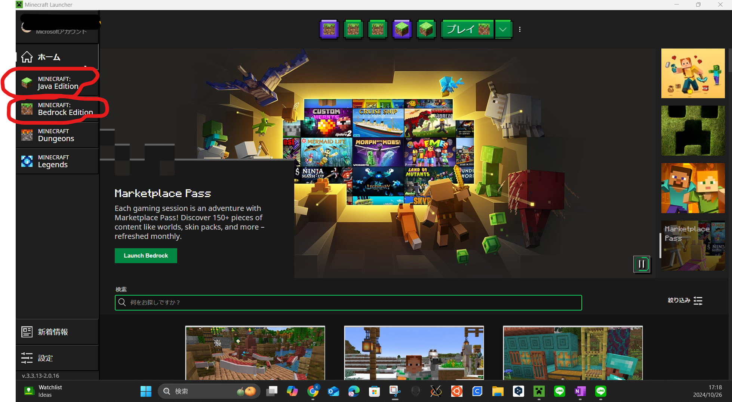Click the 何をお探しですか search field
This screenshot has width=732, height=402.
coord(348,302)
